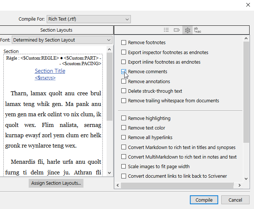Open the metadata tag tab icon
The height and width of the screenshot is (209, 254).
[176, 30]
